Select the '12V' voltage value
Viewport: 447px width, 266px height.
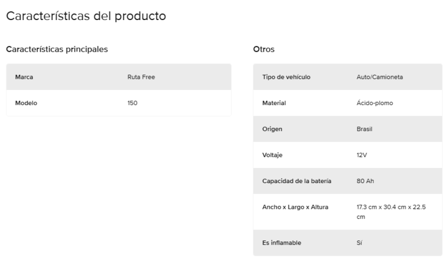pos(356,156)
